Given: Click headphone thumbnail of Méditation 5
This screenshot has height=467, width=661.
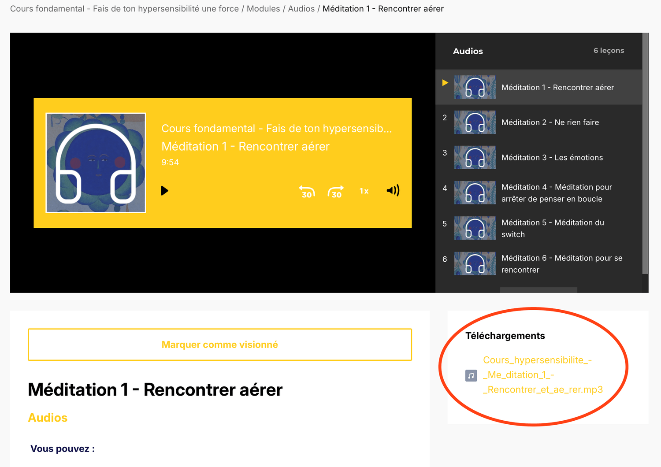Looking at the screenshot, I should (475, 228).
